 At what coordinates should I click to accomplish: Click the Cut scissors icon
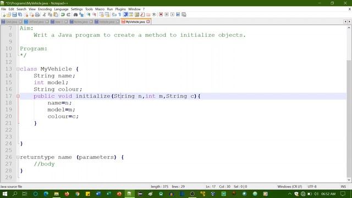coord(44,15)
